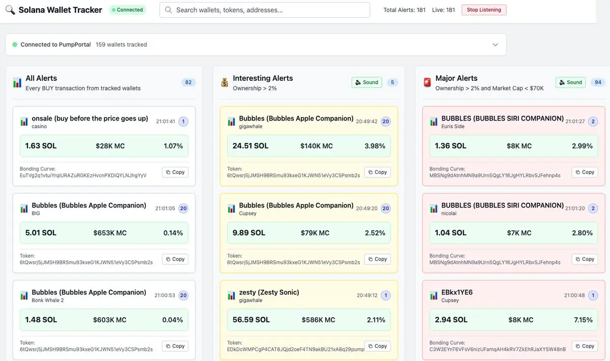The height and width of the screenshot is (361, 610).
Task: Click the Major Alerts count badge 94
Action: pyautogui.click(x=598, y=82)
